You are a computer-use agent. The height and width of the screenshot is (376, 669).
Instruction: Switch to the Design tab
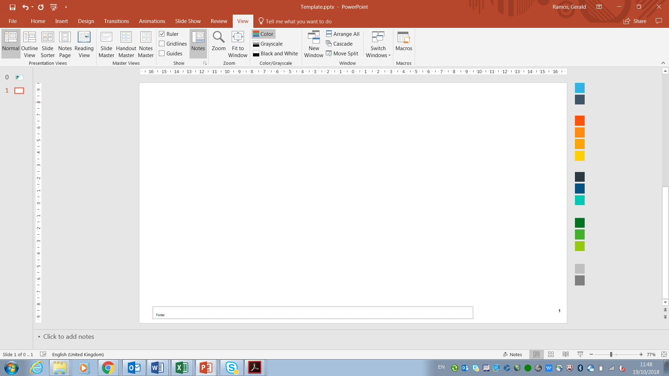click(86, 21)
